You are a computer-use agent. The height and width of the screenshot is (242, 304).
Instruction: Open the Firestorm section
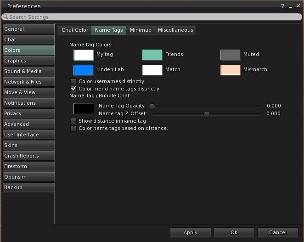pyautogui.click(x=29, y=166)
